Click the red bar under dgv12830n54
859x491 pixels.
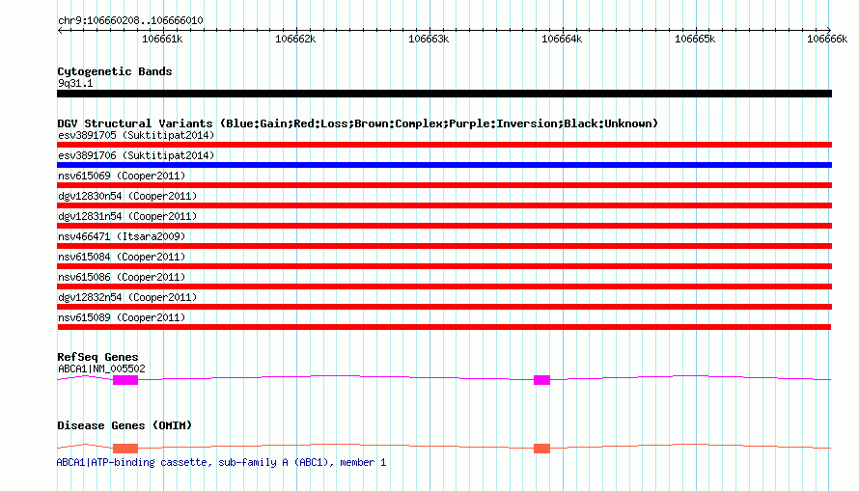click(x=444, y=205)
